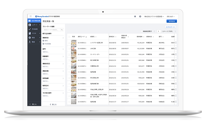Open photo thumbnail for レイアウト変更工事
Viewport: 206px width, 129px height.
[74, 43]
